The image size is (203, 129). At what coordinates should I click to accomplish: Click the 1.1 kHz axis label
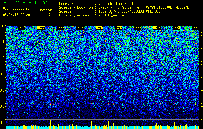point(3,42)
